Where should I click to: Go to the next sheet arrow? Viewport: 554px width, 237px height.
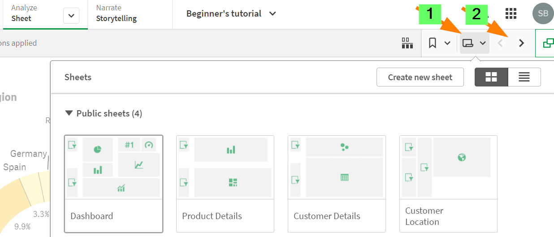point(521,43)
